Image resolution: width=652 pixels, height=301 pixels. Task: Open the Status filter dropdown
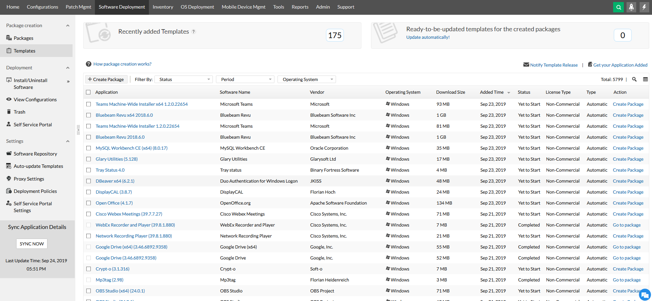[184, 79]
